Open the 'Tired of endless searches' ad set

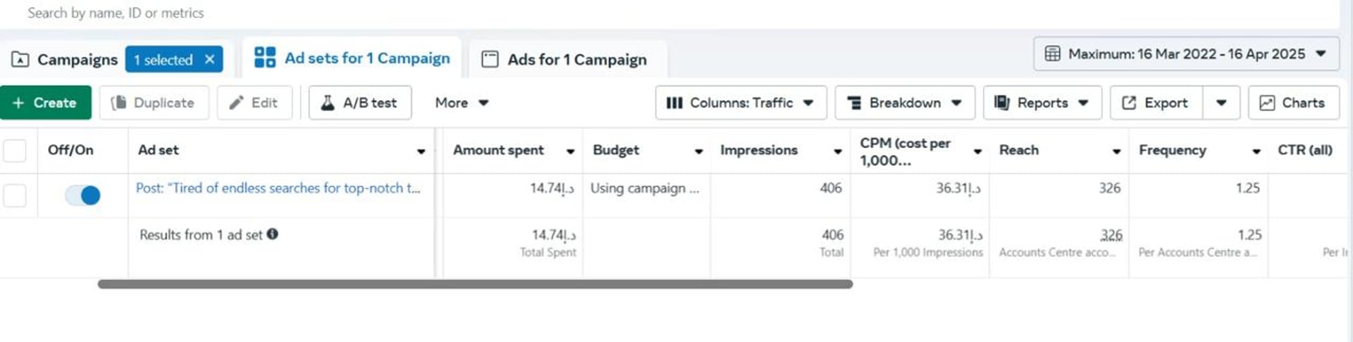(x=278, y=188)
